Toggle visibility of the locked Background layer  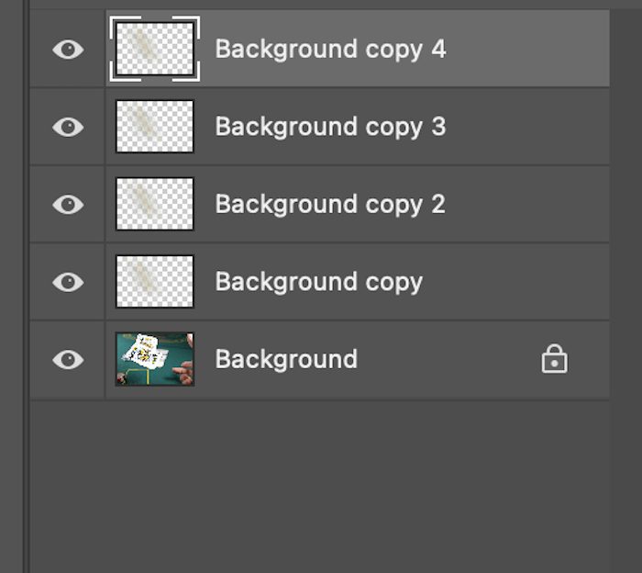(x=68, y=359)
